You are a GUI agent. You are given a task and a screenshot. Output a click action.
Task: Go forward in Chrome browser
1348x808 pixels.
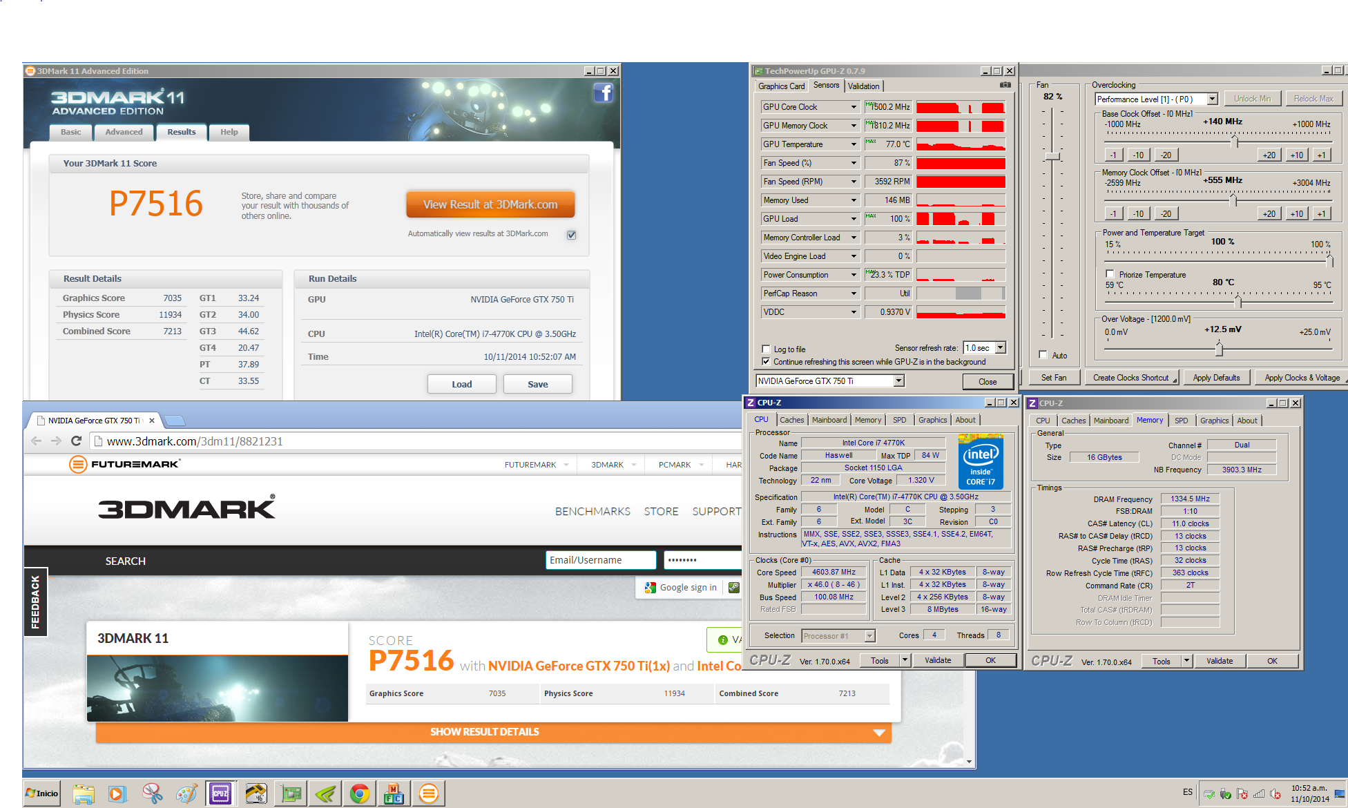coord(56,441)
